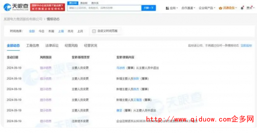Screen dimensions: 257x133
Task: Open the 经营风险 tab
Action: 71,46
